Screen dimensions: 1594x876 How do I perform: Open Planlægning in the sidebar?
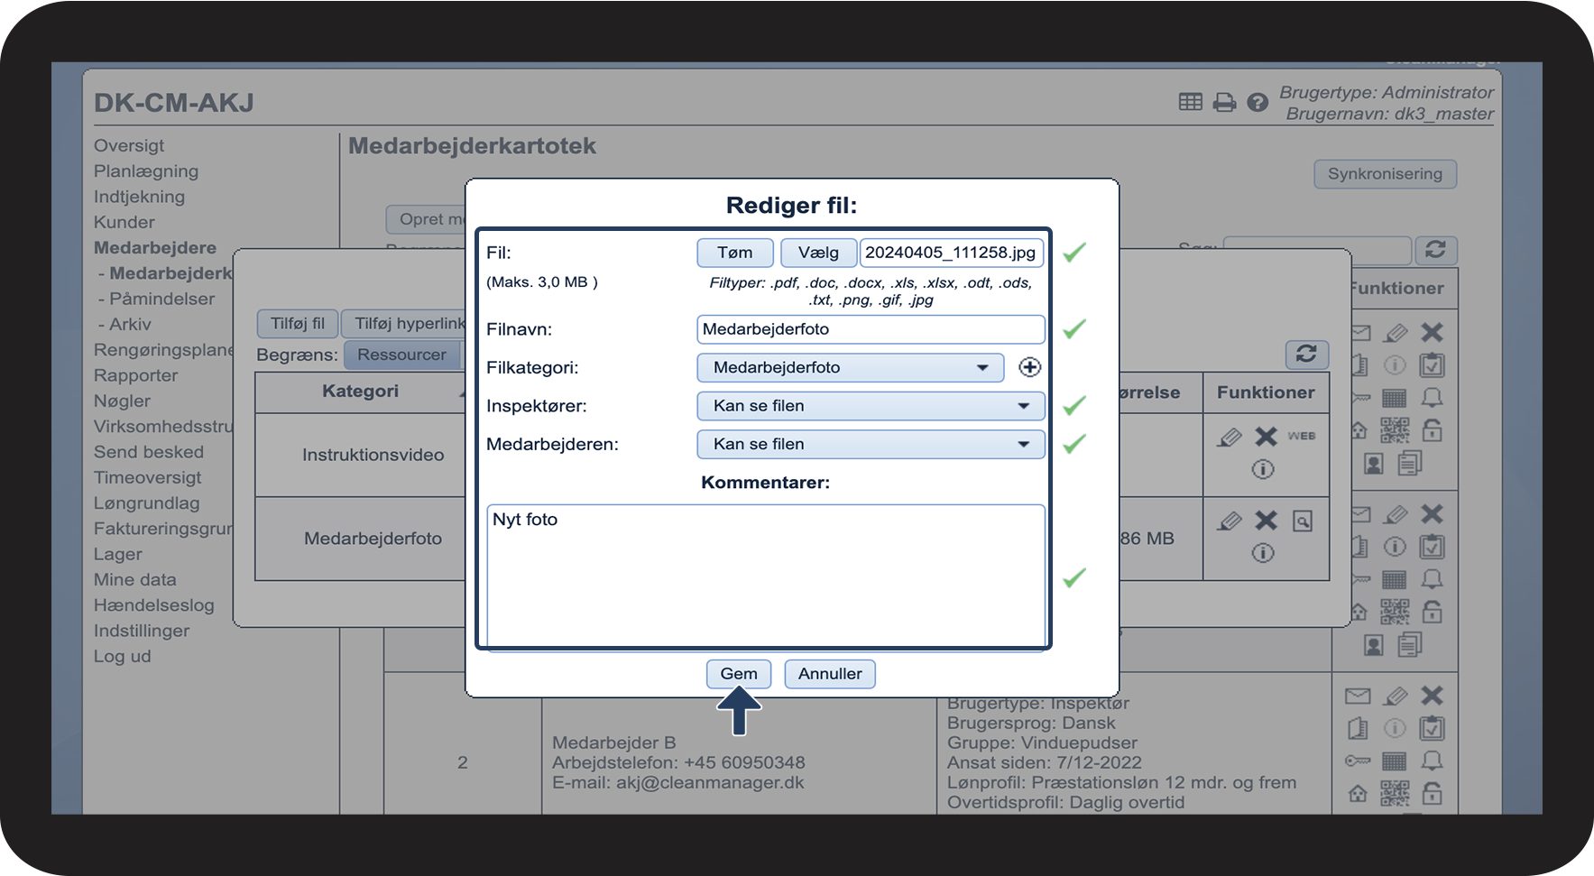pos(146,171)
